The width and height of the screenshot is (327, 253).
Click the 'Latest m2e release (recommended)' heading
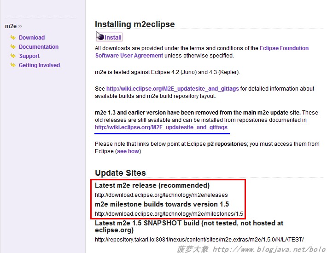tap(152, 185)
